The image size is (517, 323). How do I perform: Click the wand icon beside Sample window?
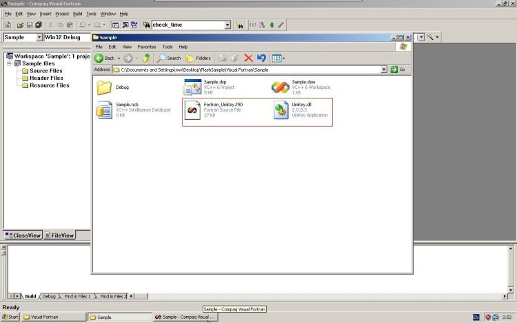click(x=430, y=37)
